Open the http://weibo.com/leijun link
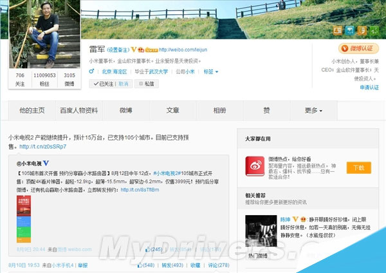The height and width of the screenshot is (273, 386). tap(183, 50)
